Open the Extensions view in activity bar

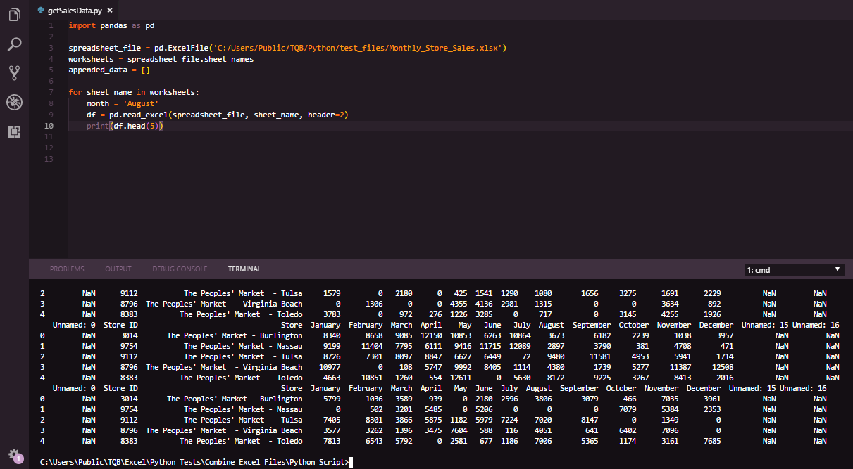[14, 131]
